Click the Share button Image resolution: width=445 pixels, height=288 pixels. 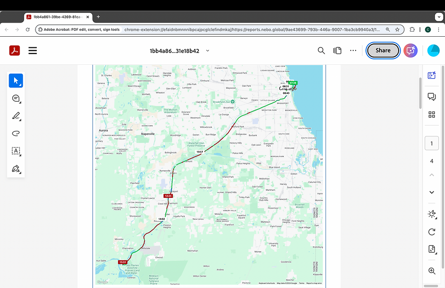pyautogui.click(x=383, y=50)
